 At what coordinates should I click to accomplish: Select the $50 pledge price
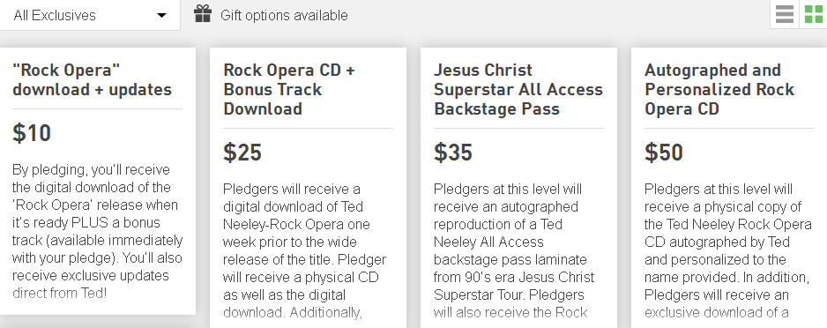(664, 152)
